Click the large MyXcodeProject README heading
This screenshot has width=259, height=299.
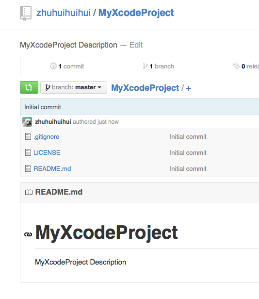[107, 233]
